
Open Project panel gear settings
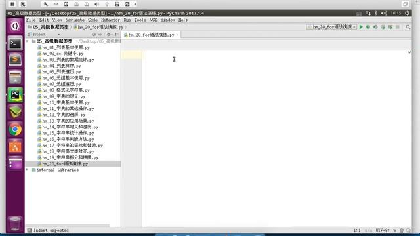[x=109, y=35]
